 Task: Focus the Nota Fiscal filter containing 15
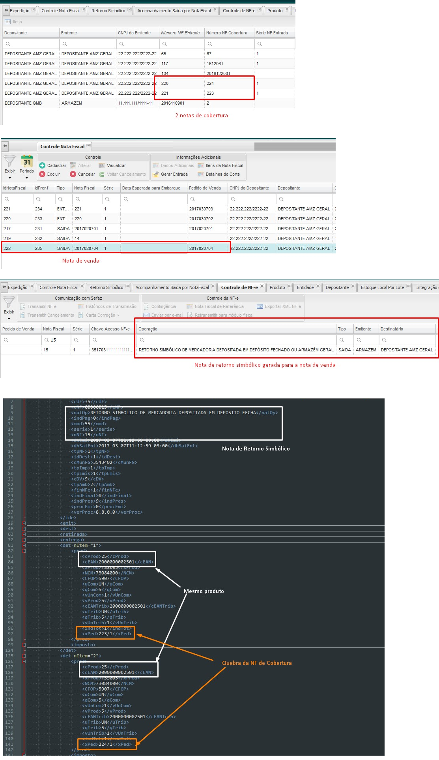56,340
